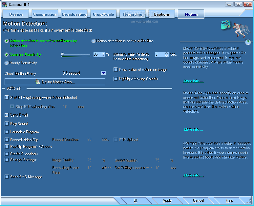Click the Define Motion Area button

click(55, 82)
